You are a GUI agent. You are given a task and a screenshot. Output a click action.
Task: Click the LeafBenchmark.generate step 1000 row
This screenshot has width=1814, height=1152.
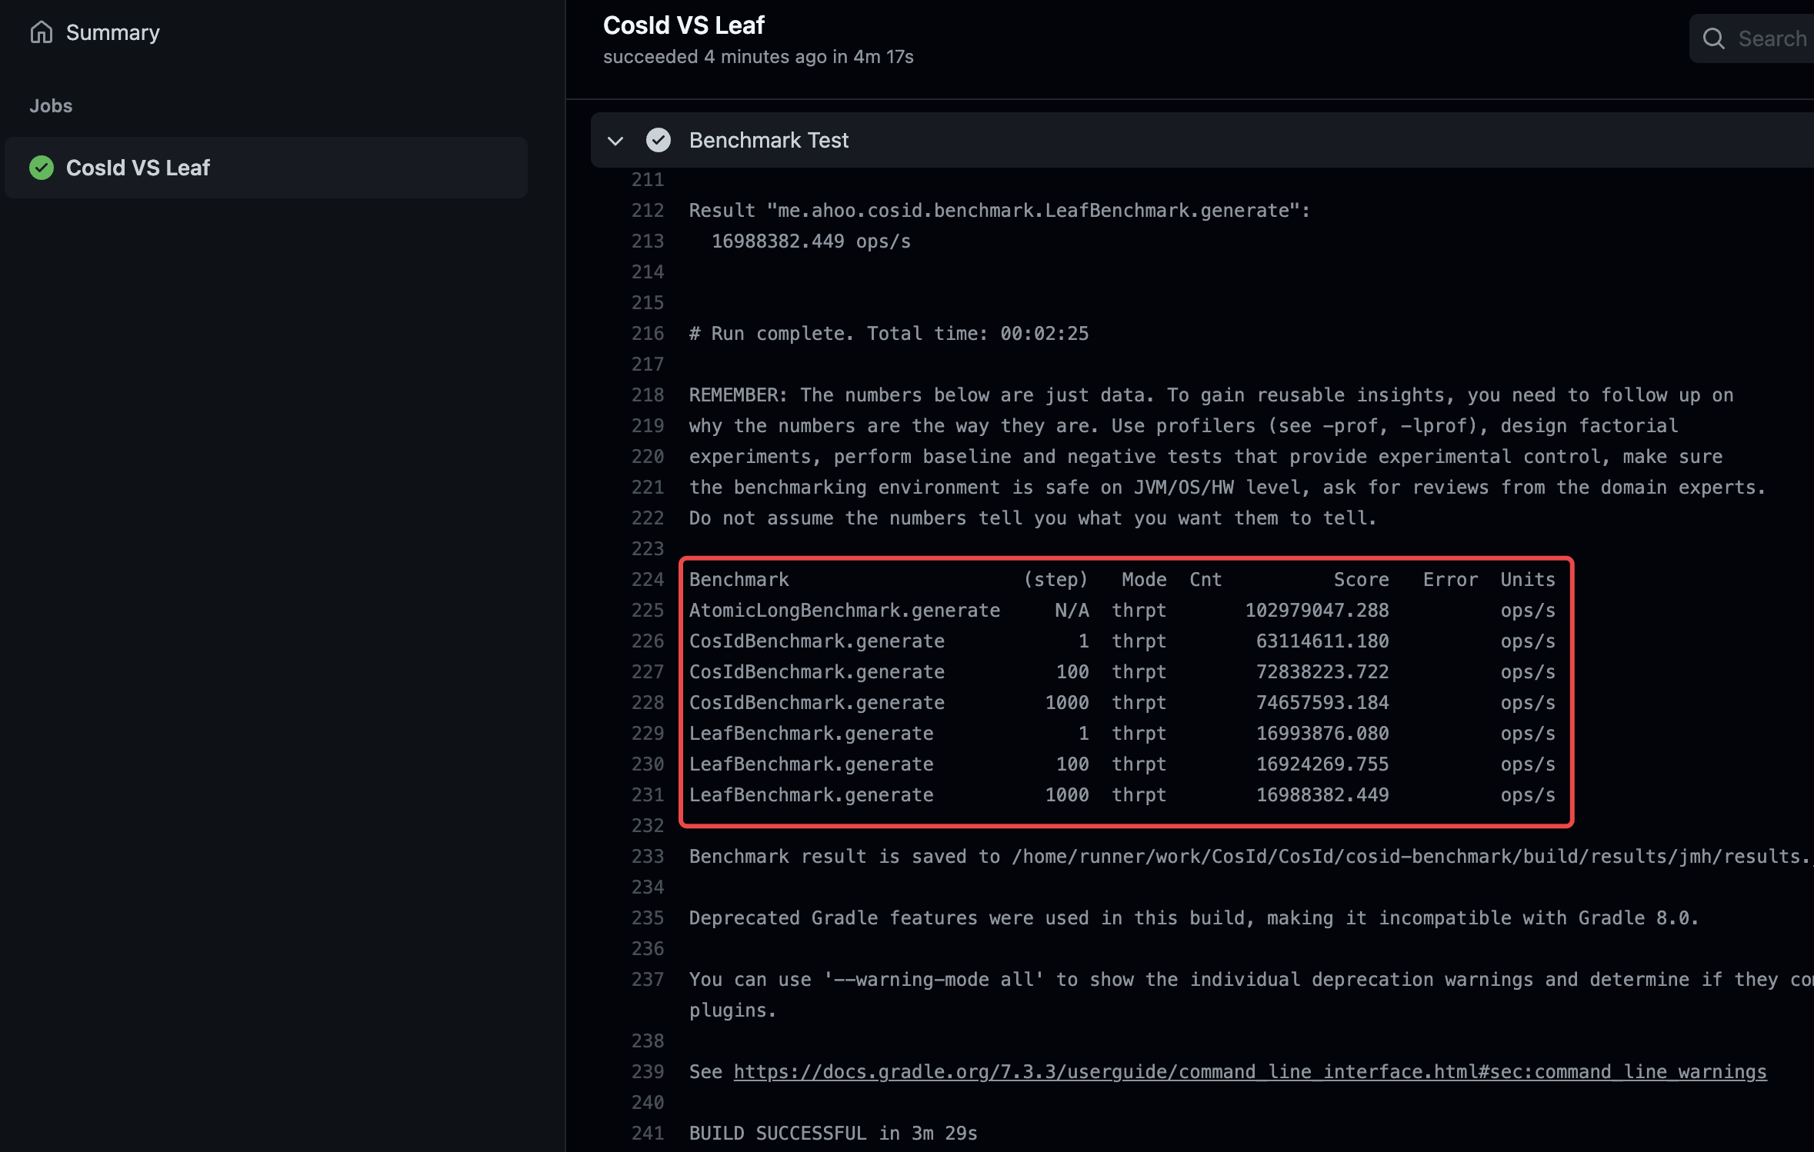click(811, 795)
